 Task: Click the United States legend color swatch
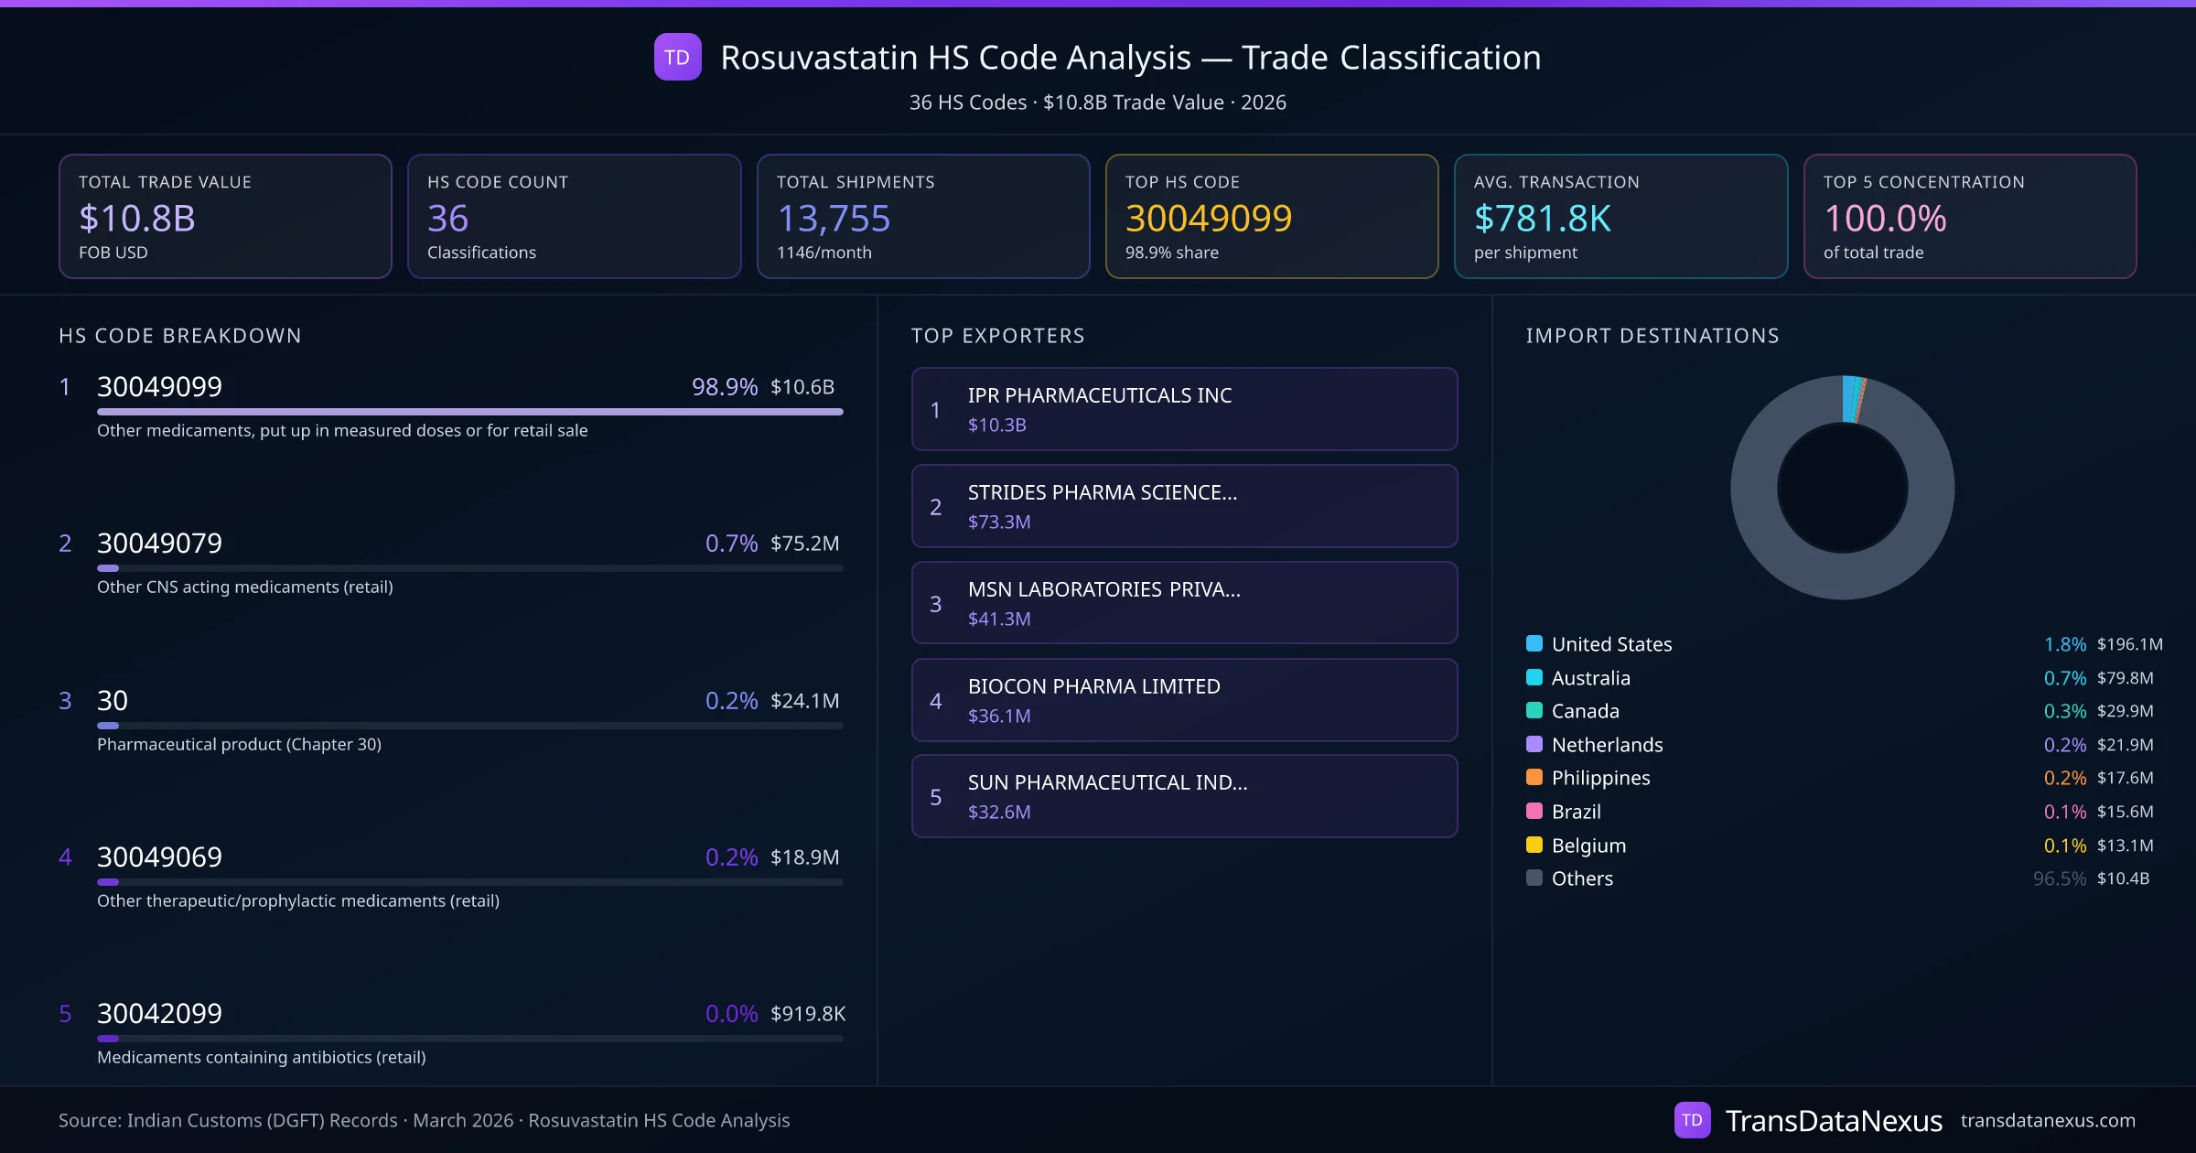[x=1534, y=643]
